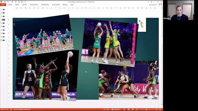Switch to Slide Sorter view
The image size is (198, 111).
click(128, 109)
